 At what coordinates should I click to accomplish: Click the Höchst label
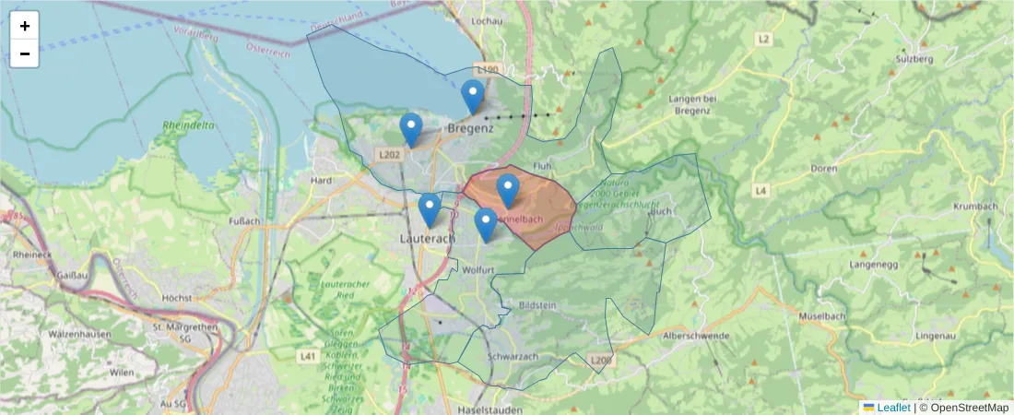click(x=178, y=298)
